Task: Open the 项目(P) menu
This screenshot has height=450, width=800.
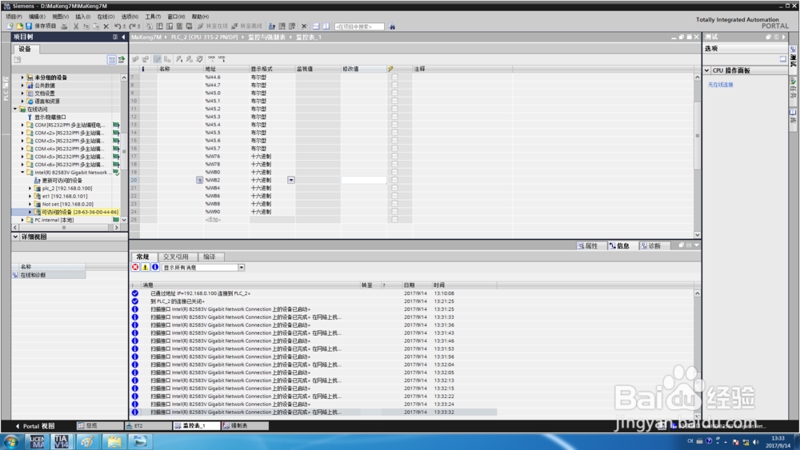Action: (14, 16)
